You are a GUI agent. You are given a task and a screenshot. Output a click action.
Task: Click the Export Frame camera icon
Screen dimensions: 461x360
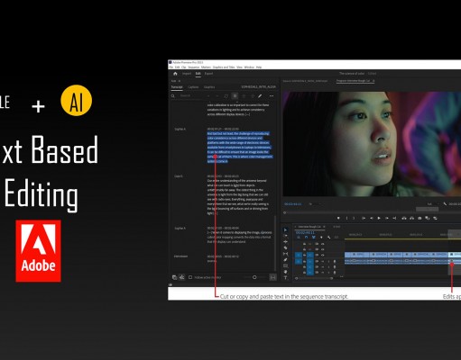coord(420,218)
